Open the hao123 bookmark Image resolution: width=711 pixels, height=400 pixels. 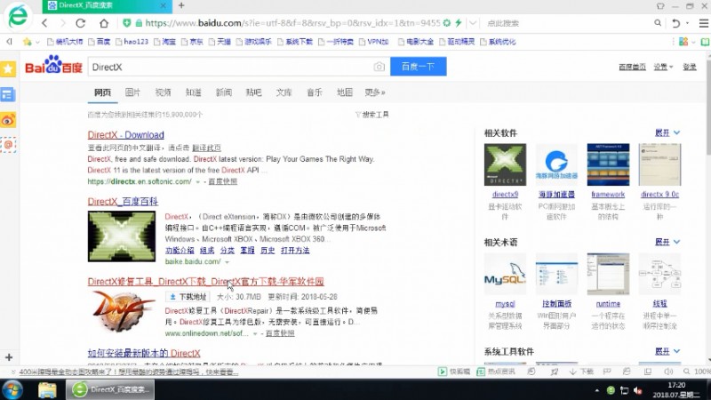coord(132,42)
